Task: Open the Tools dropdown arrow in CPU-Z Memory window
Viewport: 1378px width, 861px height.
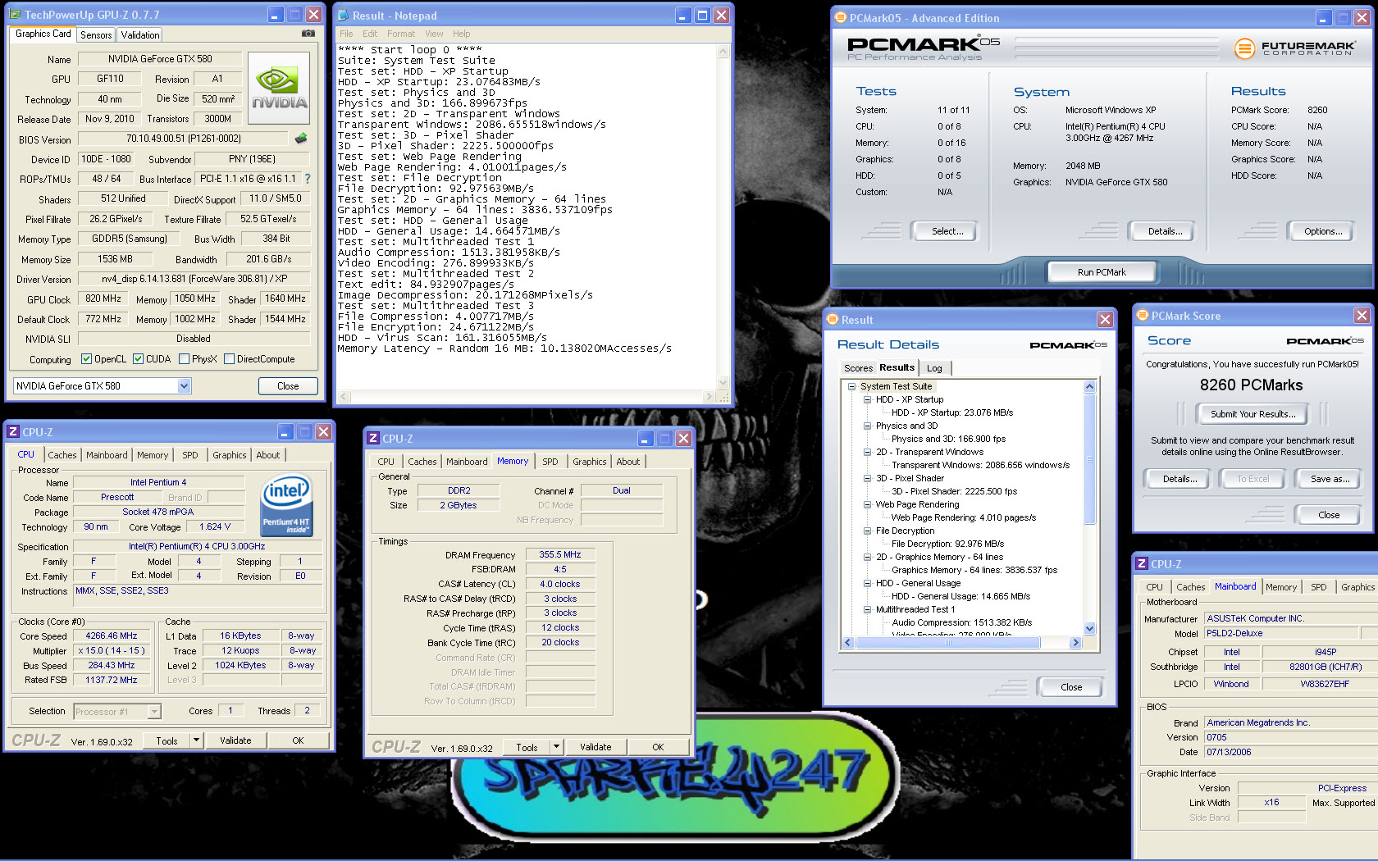Action: [x=556, y=746]
